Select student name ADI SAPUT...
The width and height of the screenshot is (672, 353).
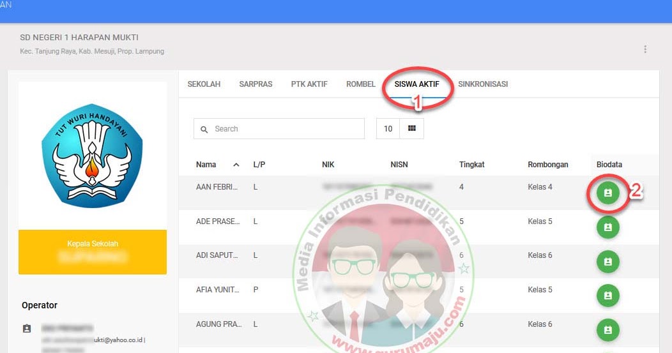coord(217,255)
